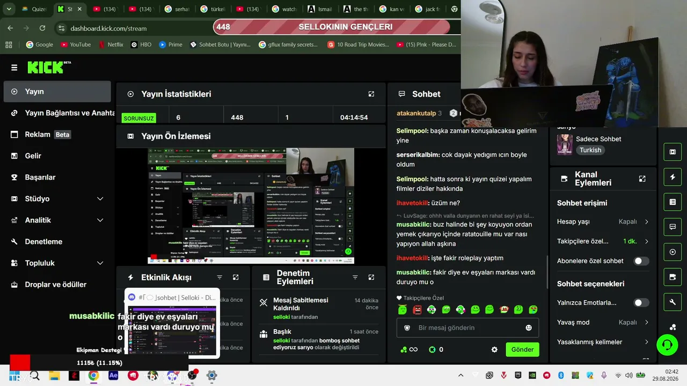This screenshot has width=687, height=386.
Task: Expand the Etkinlik Akışı panel
Action: [236, 277]
